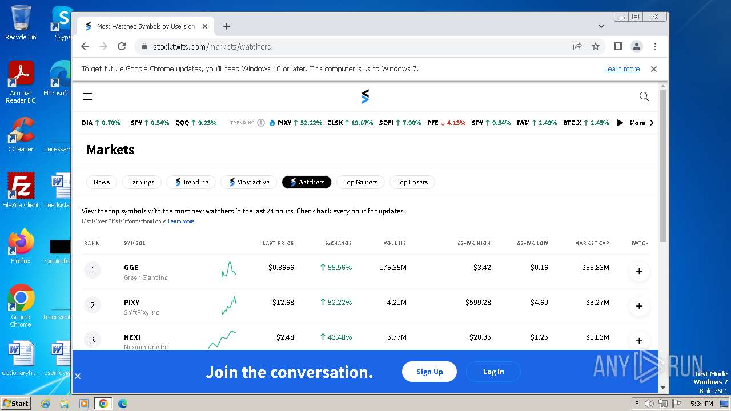Select the Earnings tab
This screenshot has width=731, height=411.
coord(142,182)
